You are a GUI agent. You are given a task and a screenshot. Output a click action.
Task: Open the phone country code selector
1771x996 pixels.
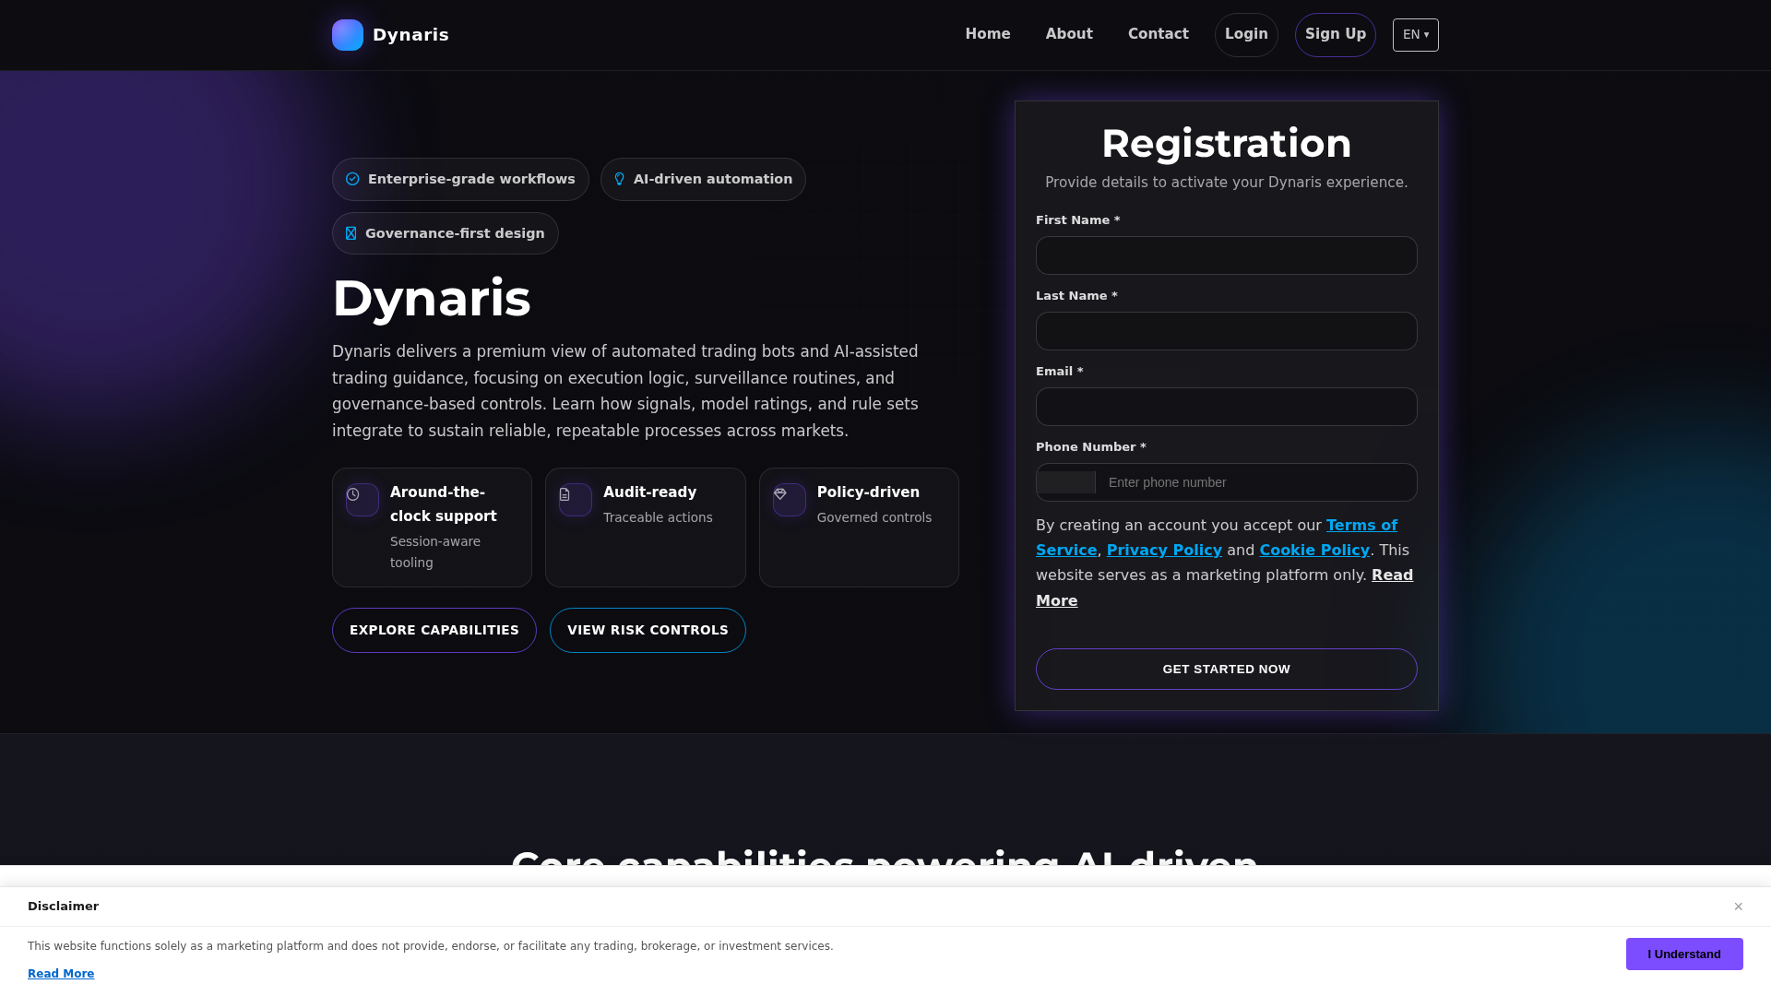point(1066,482)
